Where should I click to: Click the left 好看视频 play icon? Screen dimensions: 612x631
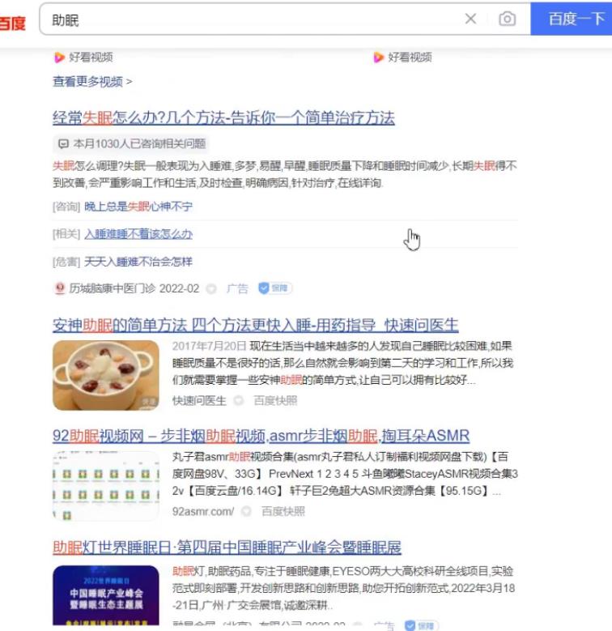click(59, 58)
